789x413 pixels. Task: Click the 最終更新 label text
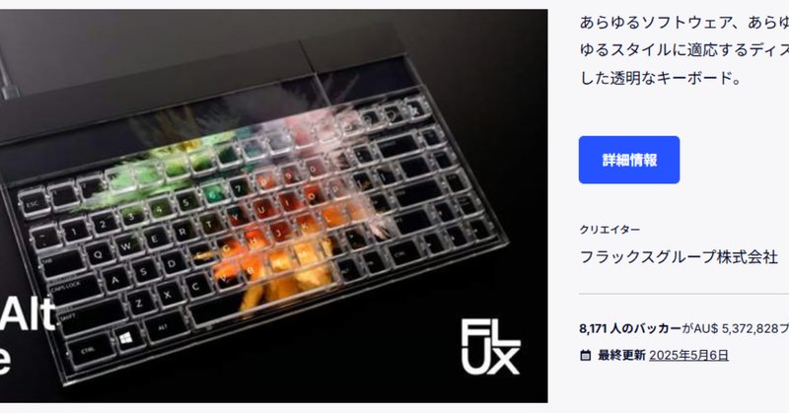click(x=621, y=355)
